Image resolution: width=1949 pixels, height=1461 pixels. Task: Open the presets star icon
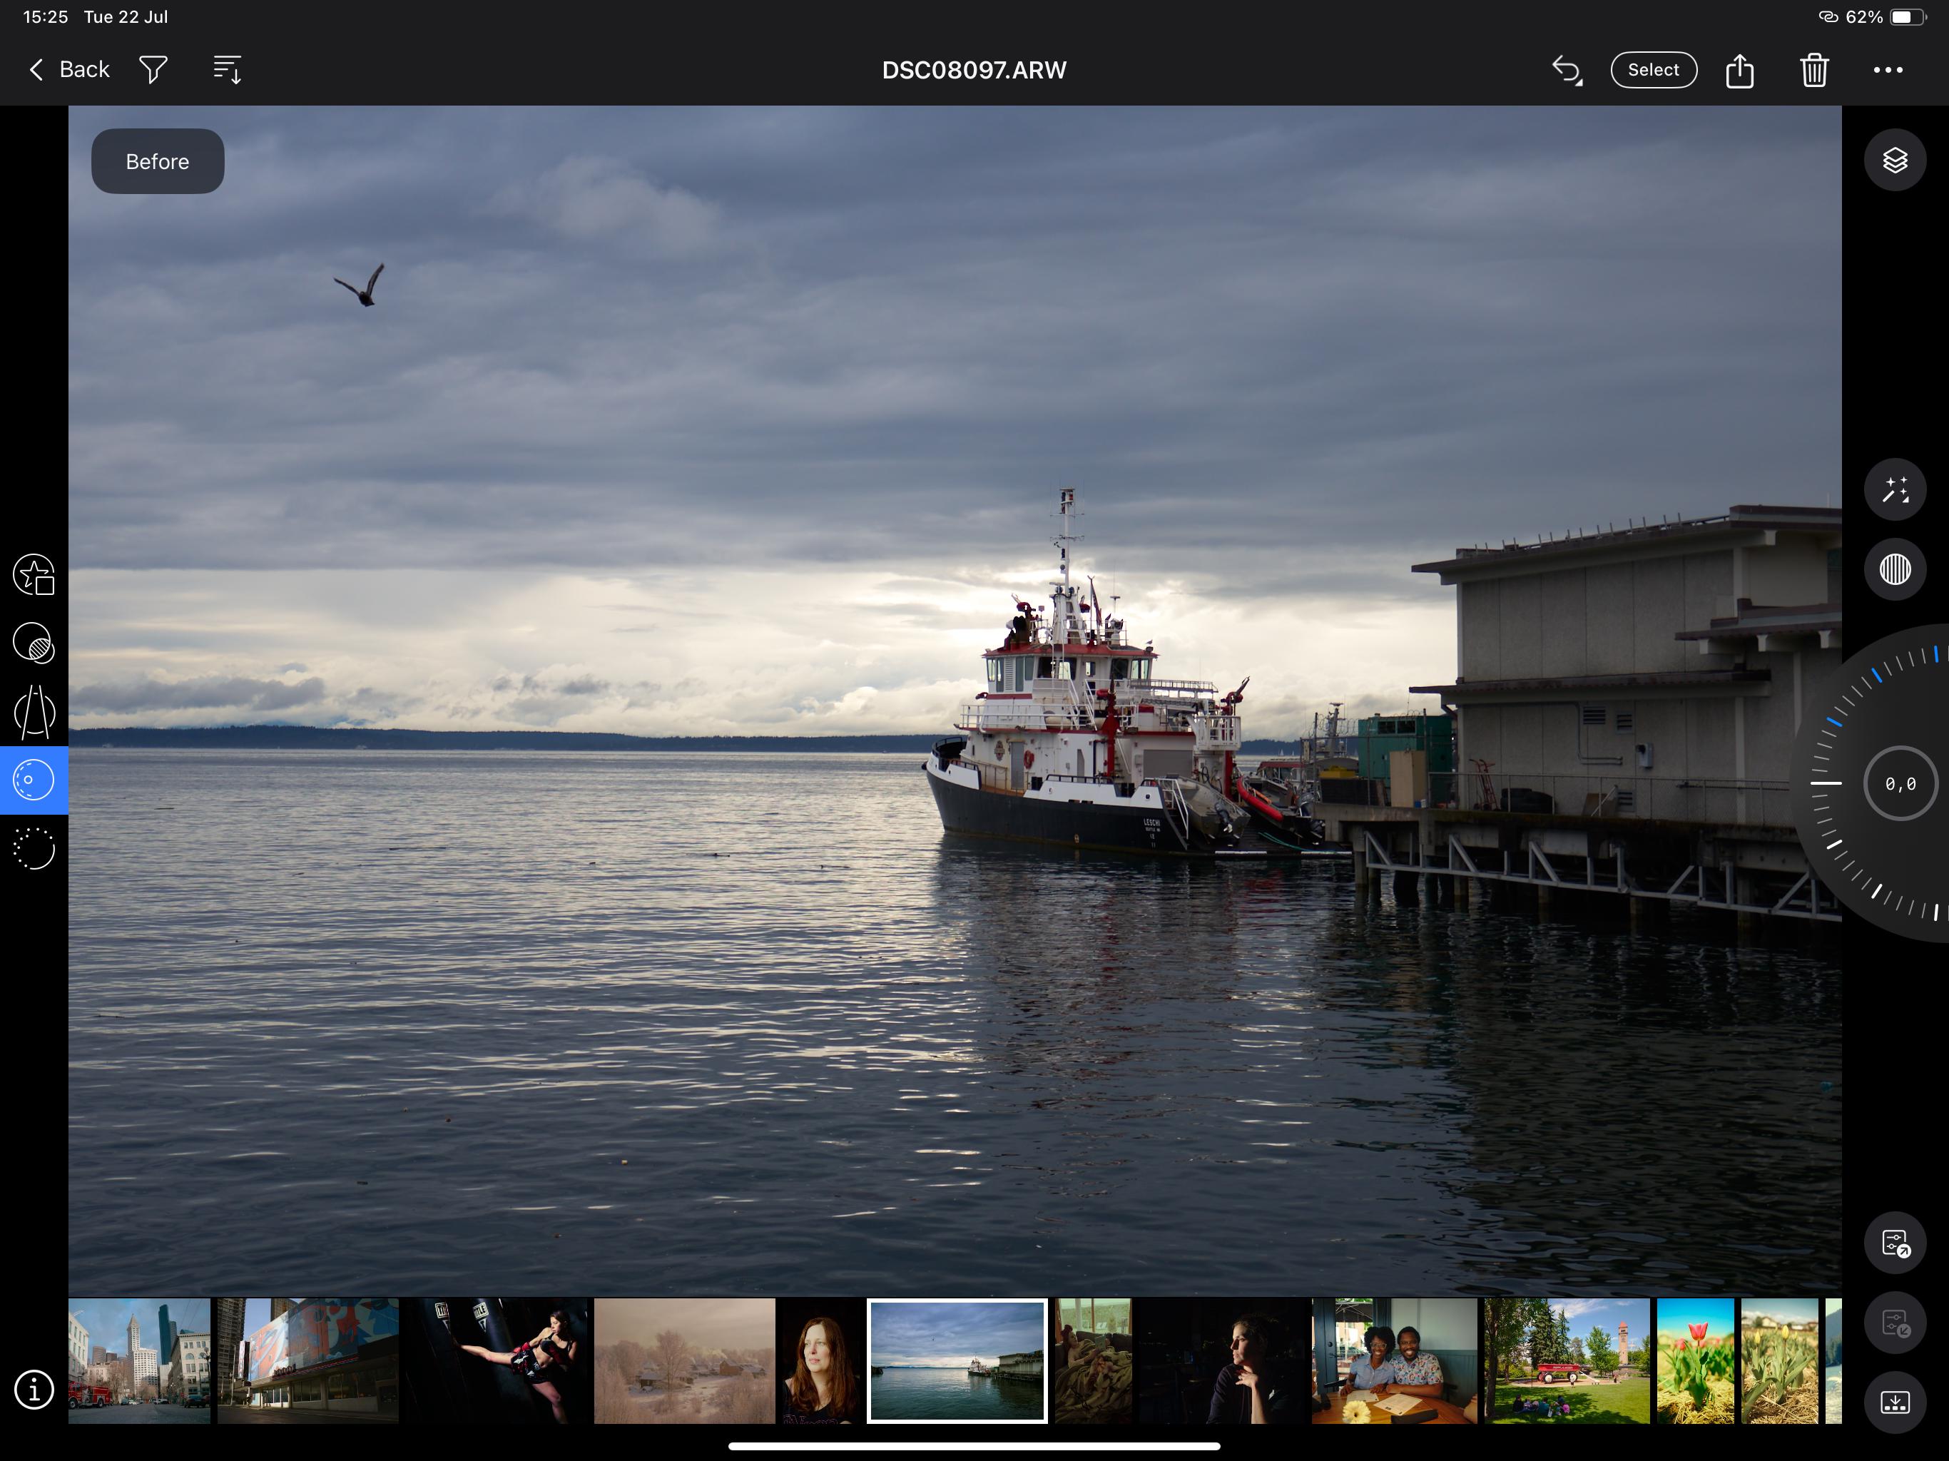point(34,576)
